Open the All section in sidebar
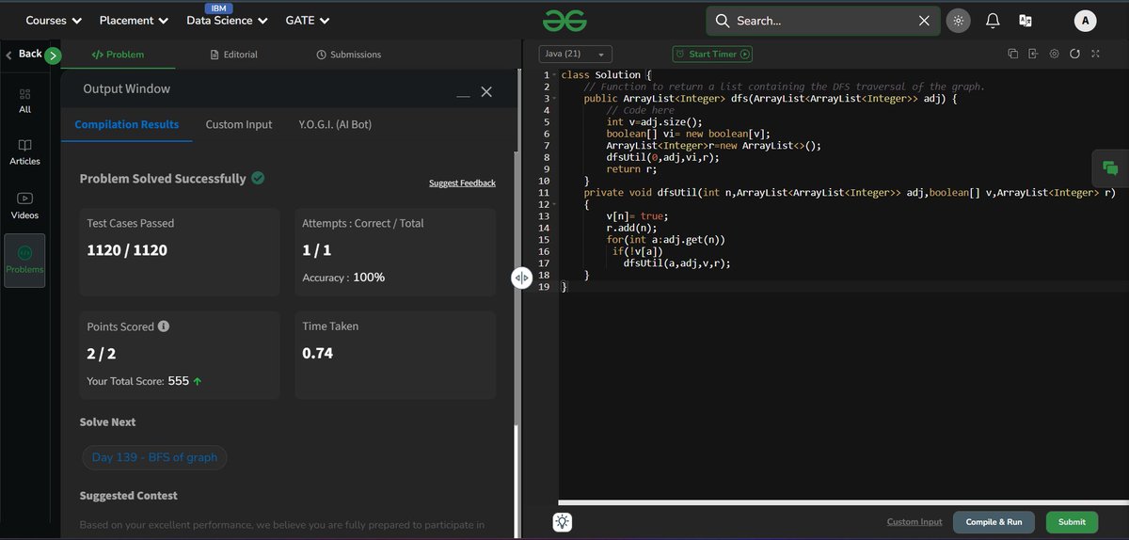Viewport: 1129px width, 540px height. click(24, 102)
